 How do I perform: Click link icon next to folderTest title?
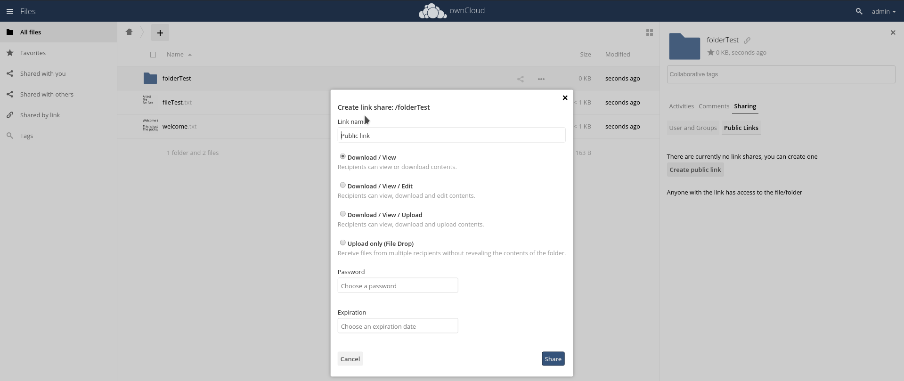coord(747,41)
